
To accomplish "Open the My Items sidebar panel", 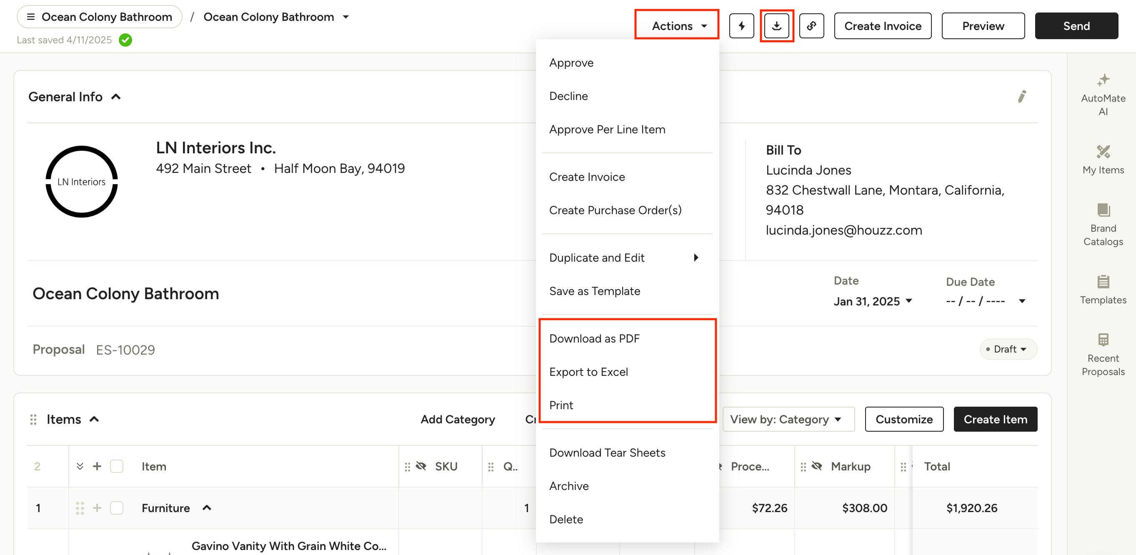I will pyautogui.click(x=1103, y=160).
